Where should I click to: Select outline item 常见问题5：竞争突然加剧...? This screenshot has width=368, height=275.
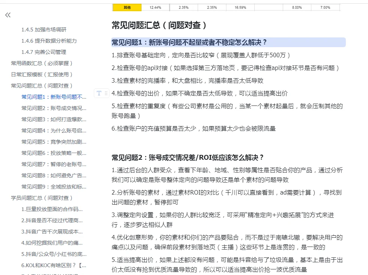(x=54, y=142)
